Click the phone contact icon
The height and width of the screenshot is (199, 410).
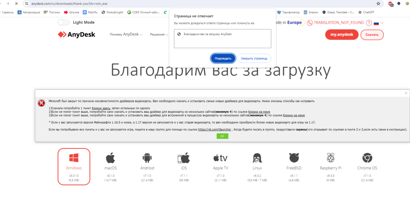click(x=310, y=22)
